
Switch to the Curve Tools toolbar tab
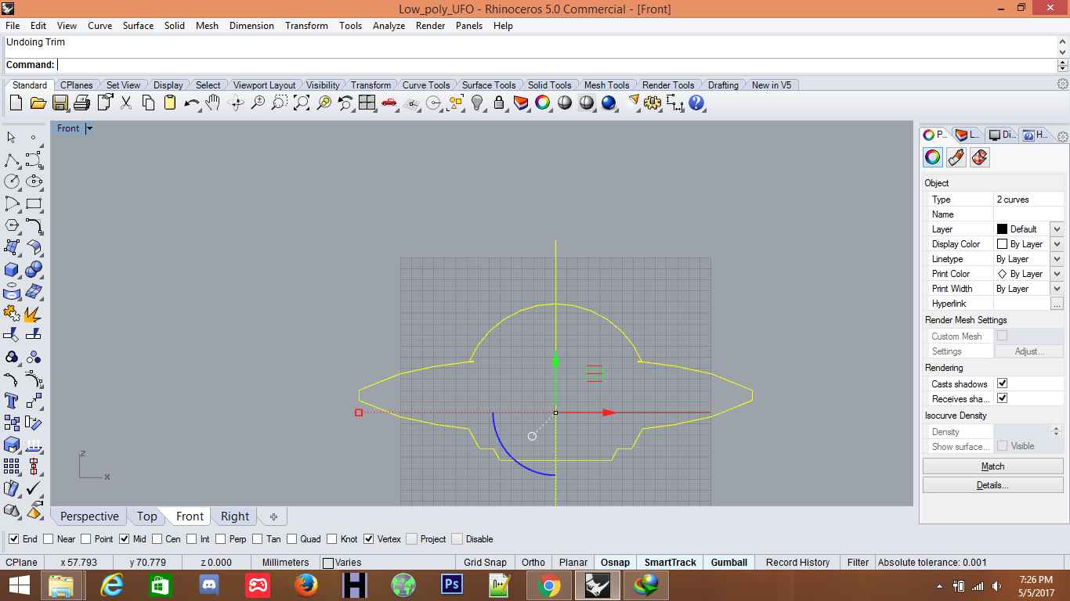pyautogui.click(x=426, y=85)
